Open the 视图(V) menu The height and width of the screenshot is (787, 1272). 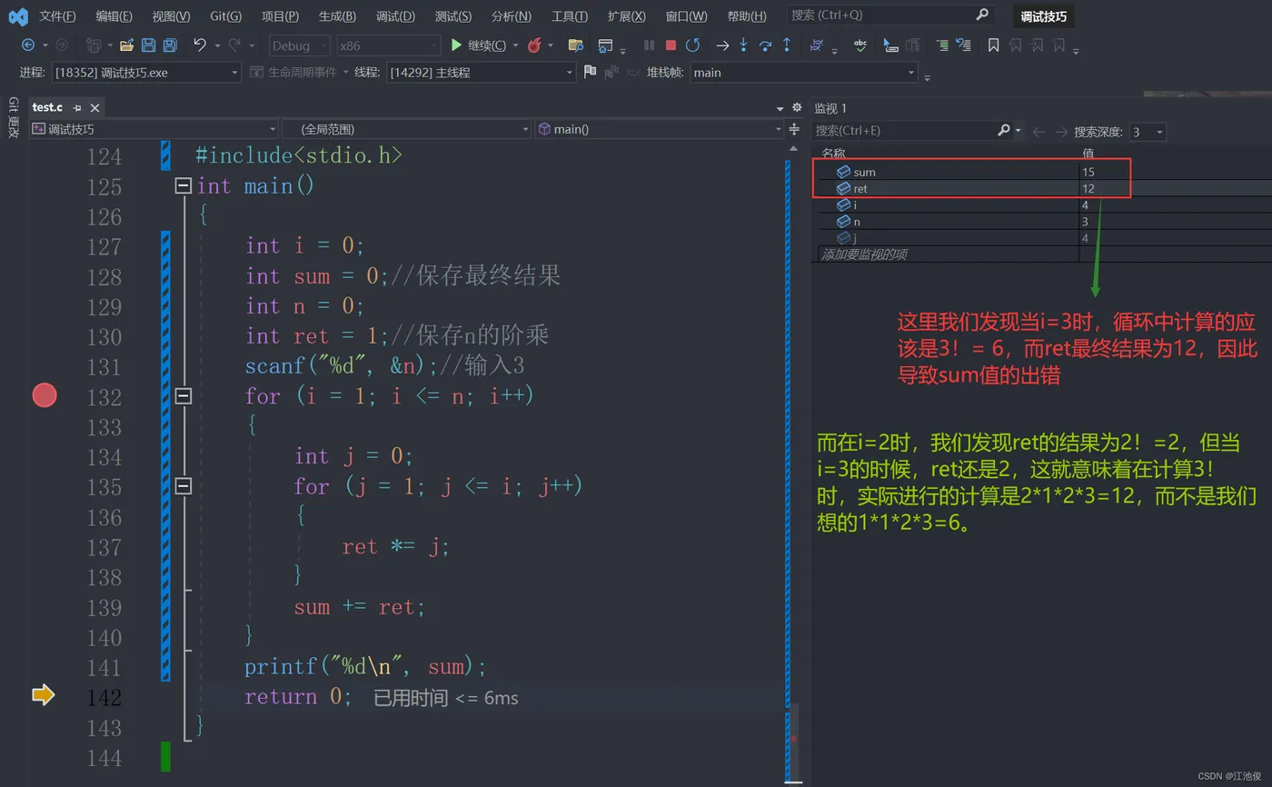[x=171, y=15]
